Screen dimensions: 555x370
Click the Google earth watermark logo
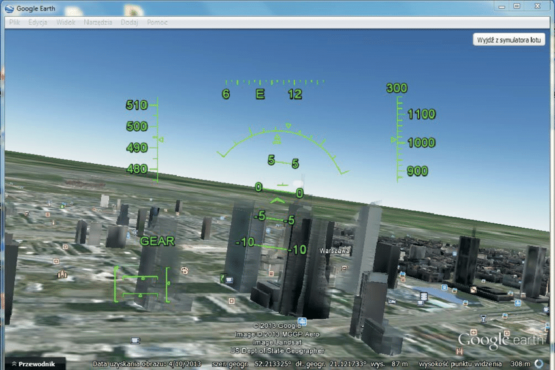tap(498, 341)
